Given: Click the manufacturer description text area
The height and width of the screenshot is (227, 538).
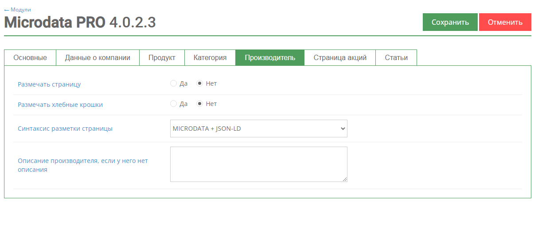Looking at the screenshot, I should [258, 164].
